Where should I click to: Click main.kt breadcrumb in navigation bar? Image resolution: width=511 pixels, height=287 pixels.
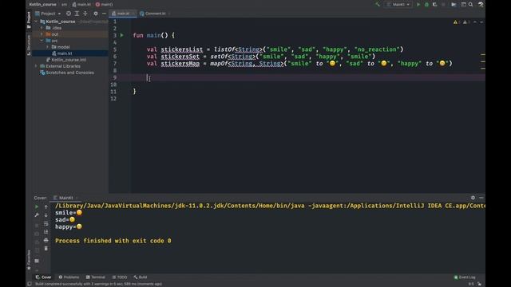(x=81, y=5)
